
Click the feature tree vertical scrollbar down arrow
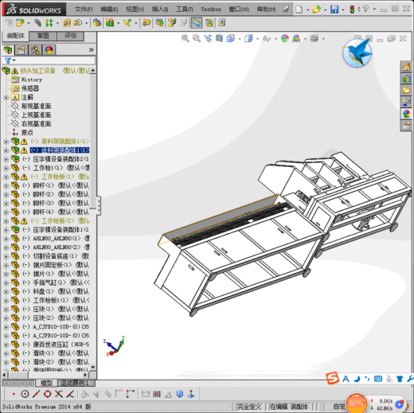pos(93,368)
